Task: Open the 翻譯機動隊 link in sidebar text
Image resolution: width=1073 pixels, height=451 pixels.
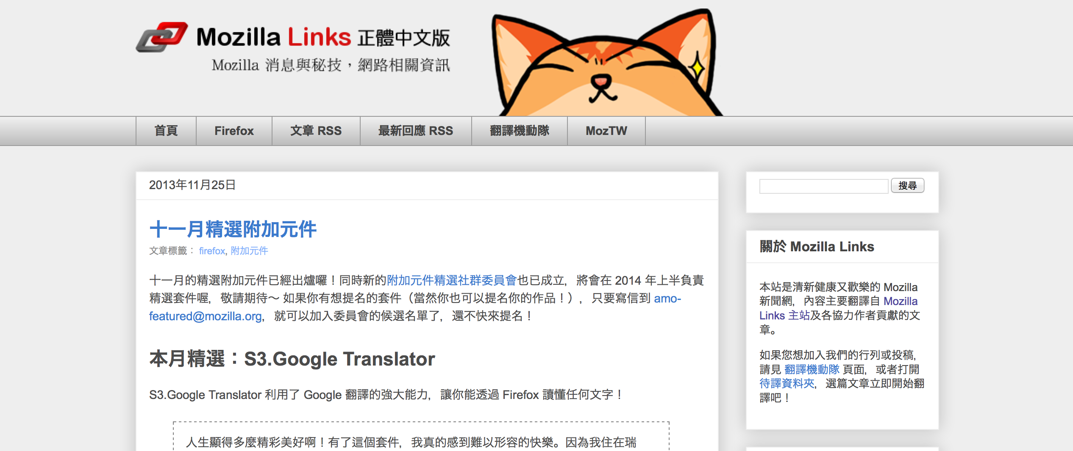Action: pos(812,369)
